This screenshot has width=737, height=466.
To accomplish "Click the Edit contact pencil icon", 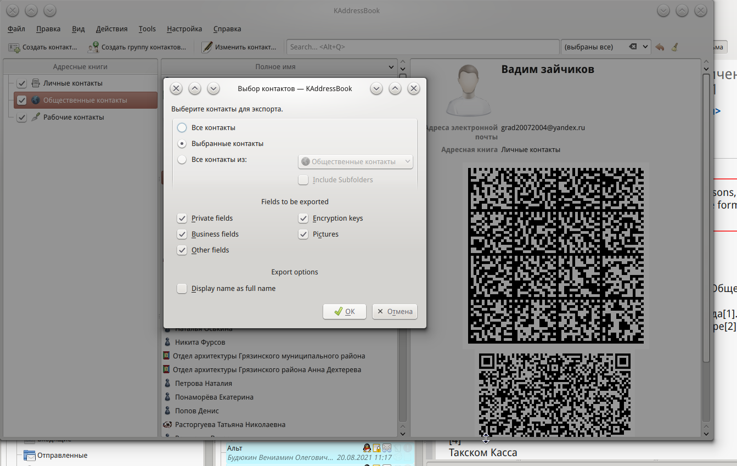I will 207,47.
